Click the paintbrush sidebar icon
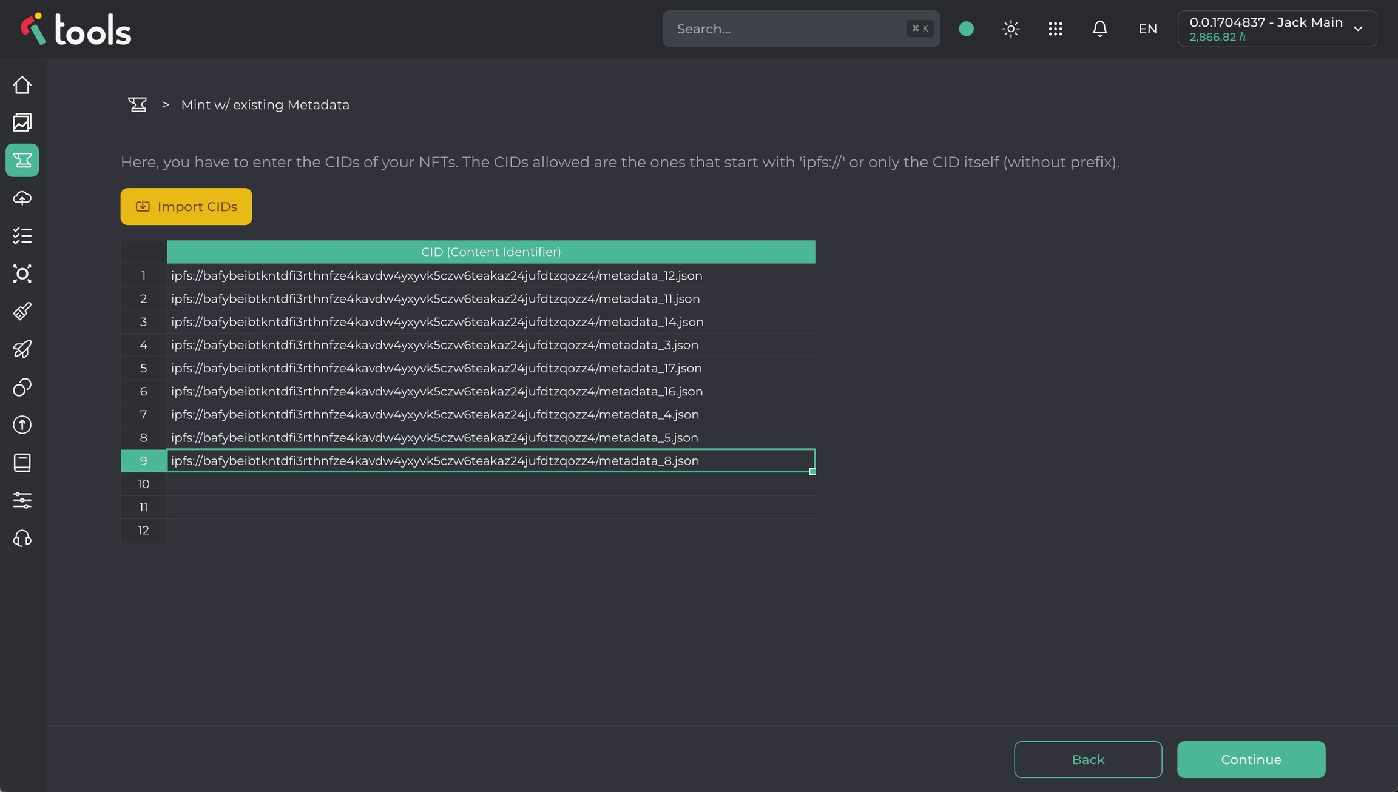 pos(22,312)
